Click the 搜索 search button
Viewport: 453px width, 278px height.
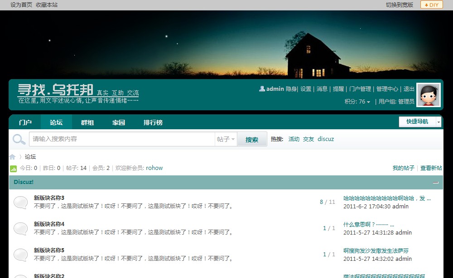[251, 140]
